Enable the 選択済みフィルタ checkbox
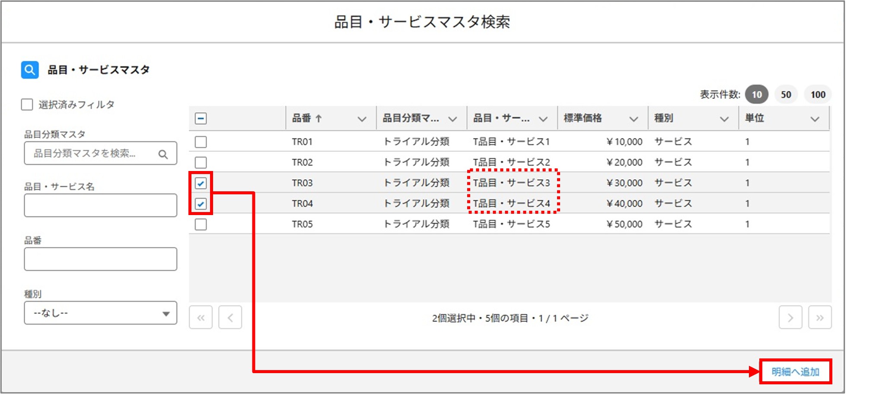Screen dimensions: 876x396 click(x=26, y=104)
